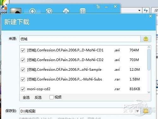Uncheck the MoNi-CD1 .avi file checkbox
Image resolution: width=158 pixels, height=119 pixels.
[23, 50]
